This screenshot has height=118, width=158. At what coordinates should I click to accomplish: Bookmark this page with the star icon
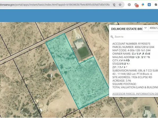pyautogui.click(x=120, y=4)
